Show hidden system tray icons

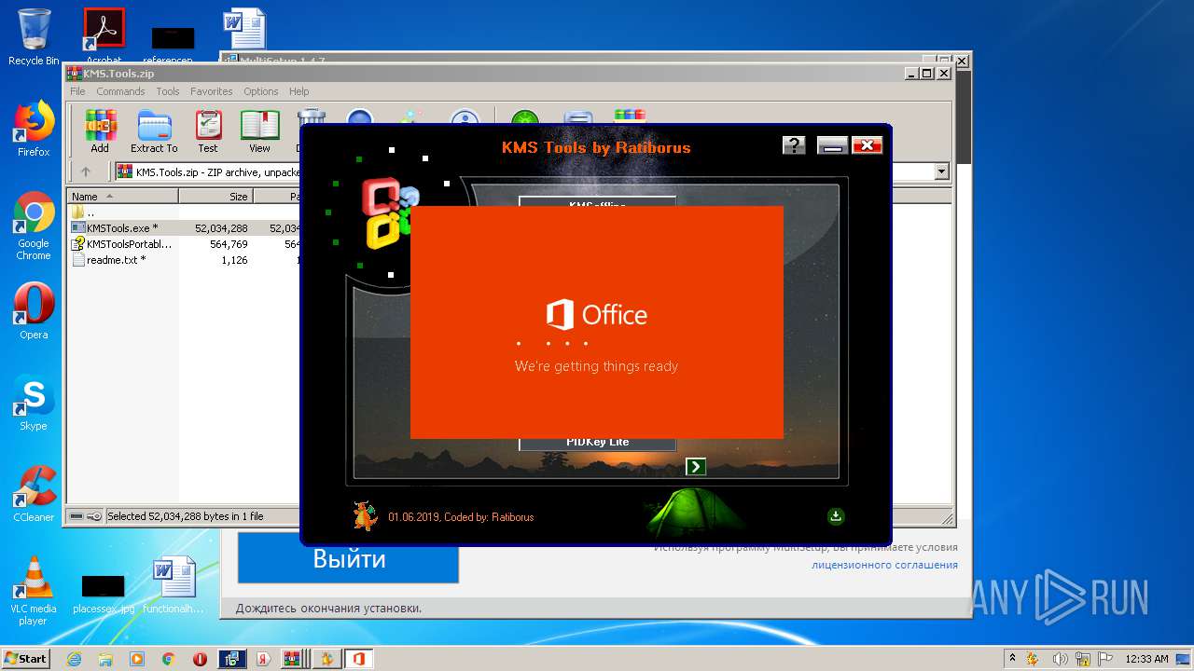point(1012,659)
